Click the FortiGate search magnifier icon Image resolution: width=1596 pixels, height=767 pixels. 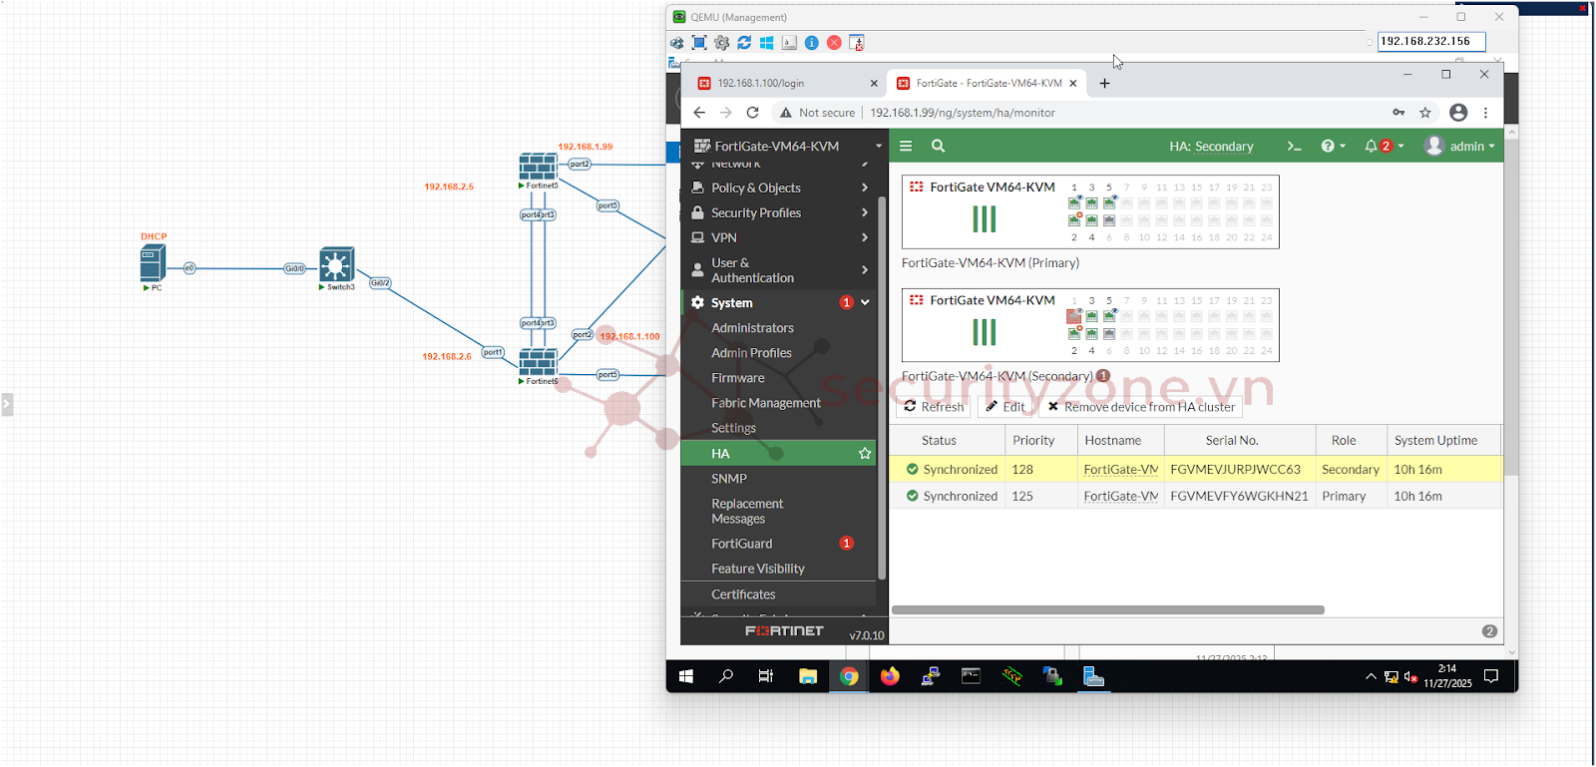[x=938, y=146]
